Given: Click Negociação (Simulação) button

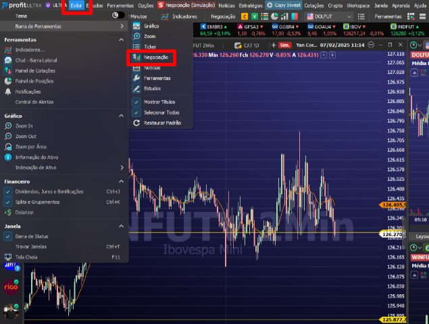Looking at the screenshot, I should (186, 5).
